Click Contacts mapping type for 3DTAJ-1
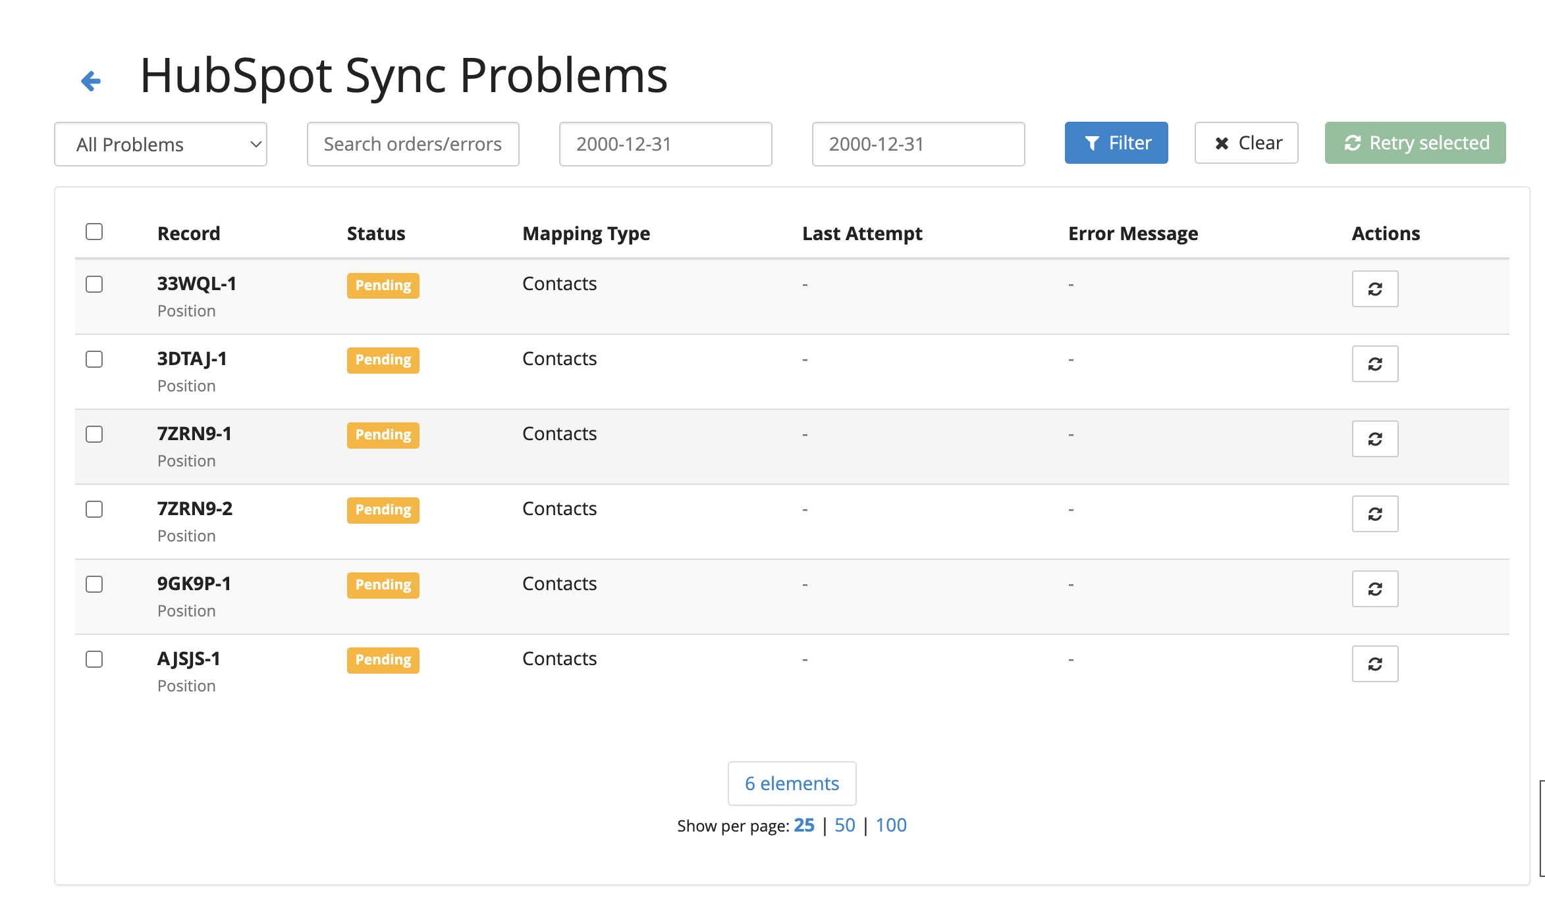The width and height of the screenshot is (1545, 900). coord(560,359)
